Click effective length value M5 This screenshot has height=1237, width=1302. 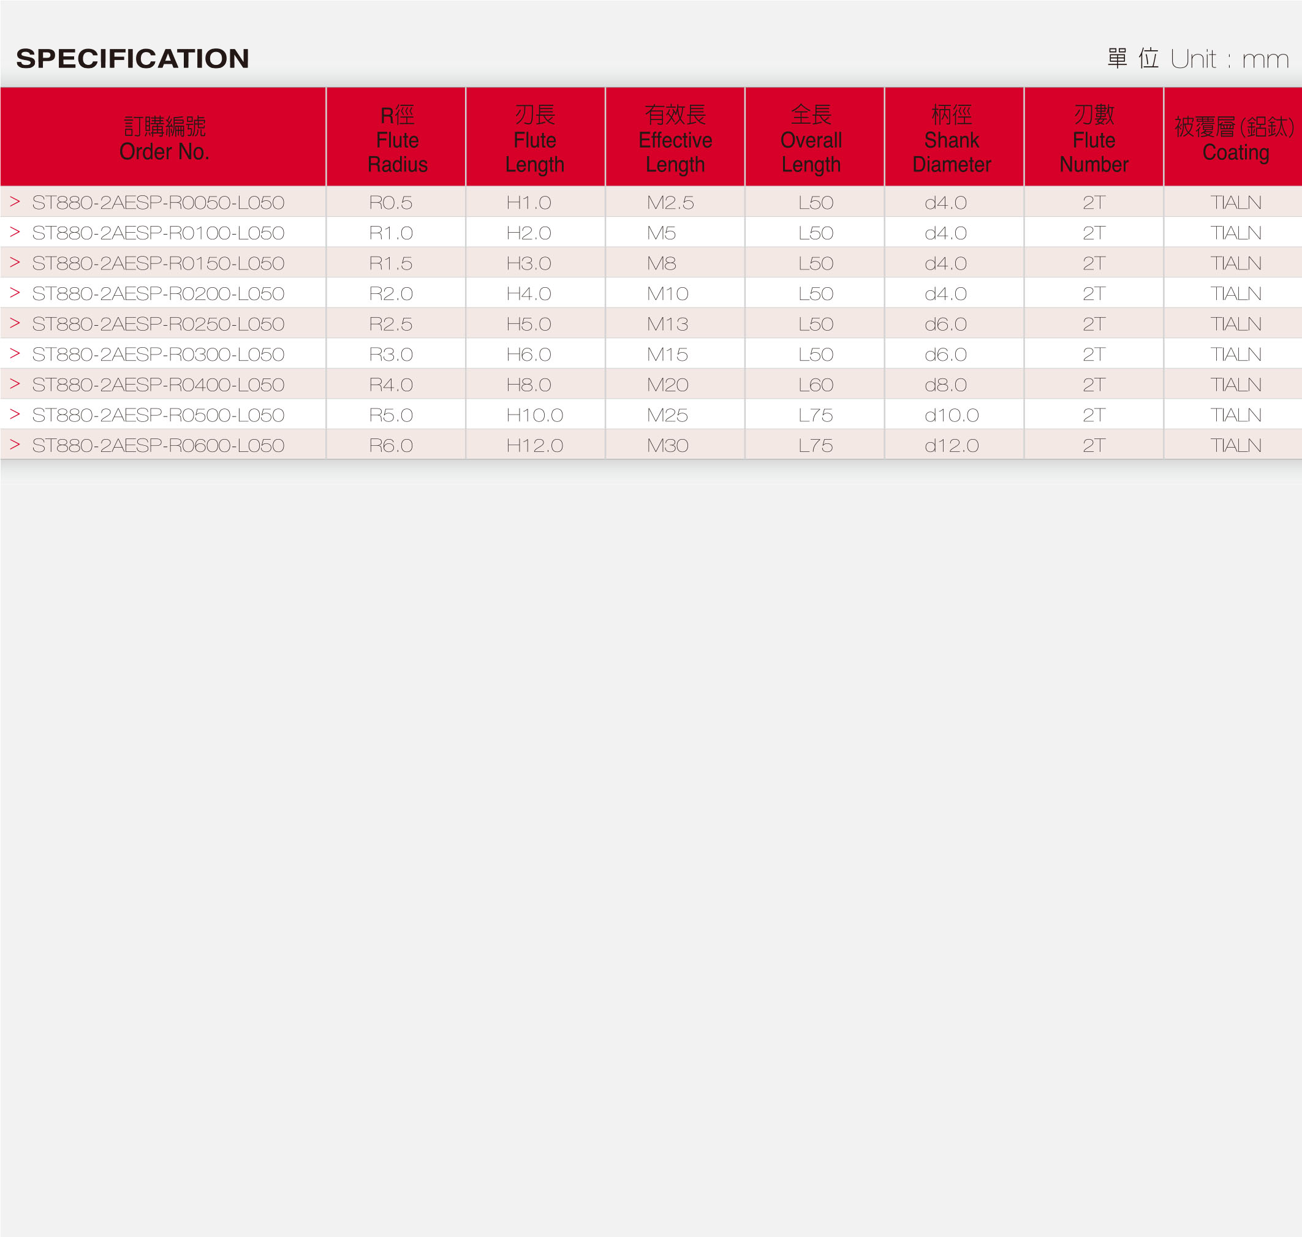tap(662, 233)
